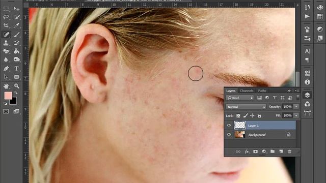This screenshot has height=183, width=326.
Task: Select the History Brush tool
Action: (16, 43)
